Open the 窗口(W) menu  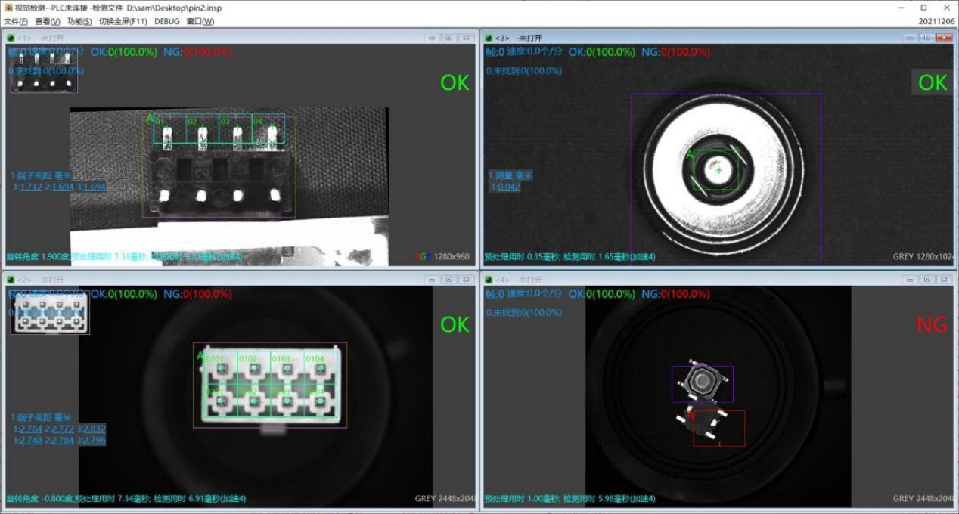click(200, 21)
